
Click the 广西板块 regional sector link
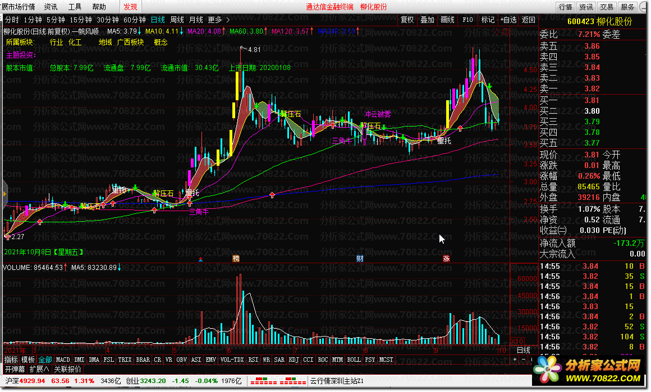click(130, 42)
